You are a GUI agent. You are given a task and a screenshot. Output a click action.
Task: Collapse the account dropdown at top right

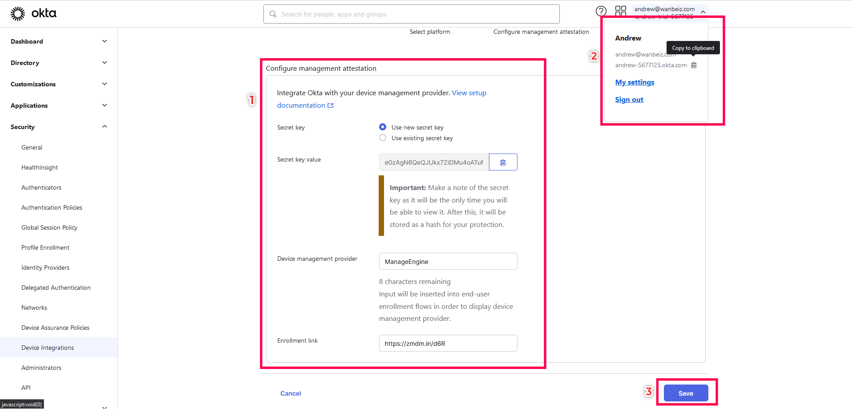pos(703,12)
